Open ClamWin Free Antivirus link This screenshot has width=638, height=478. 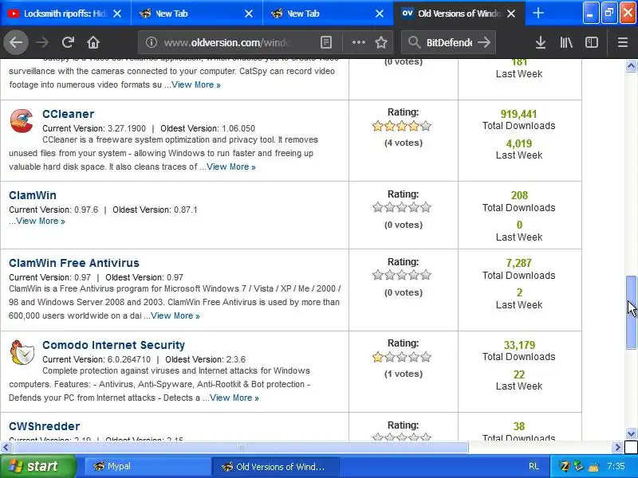point(74,263)
